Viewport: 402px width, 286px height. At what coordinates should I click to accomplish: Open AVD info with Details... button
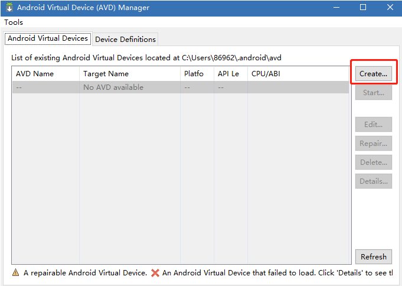coord(373,181)
